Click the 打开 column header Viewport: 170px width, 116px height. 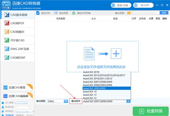(x=134, y=18)
